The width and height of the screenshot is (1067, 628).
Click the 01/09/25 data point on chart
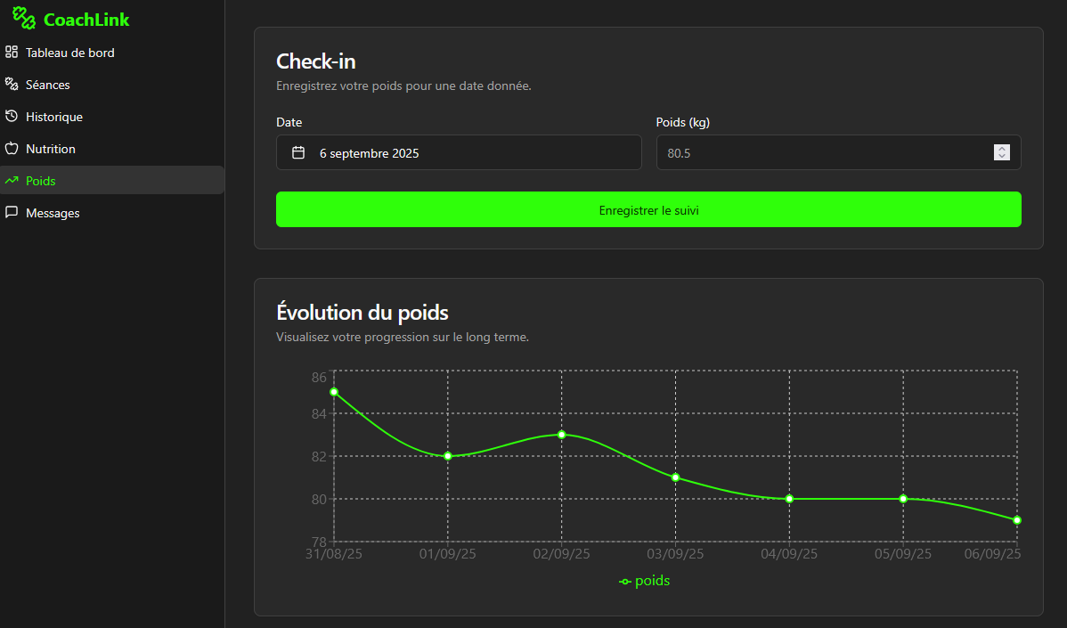pos(448,456)
